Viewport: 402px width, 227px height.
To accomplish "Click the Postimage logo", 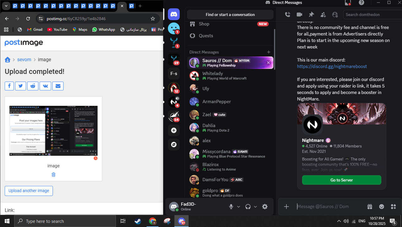I will (x=24, y=43).
